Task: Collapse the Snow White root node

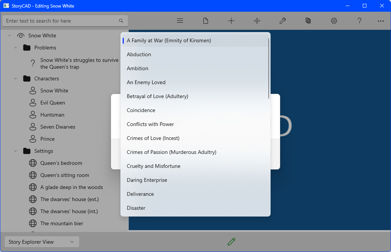Action: tap(9, 35)
